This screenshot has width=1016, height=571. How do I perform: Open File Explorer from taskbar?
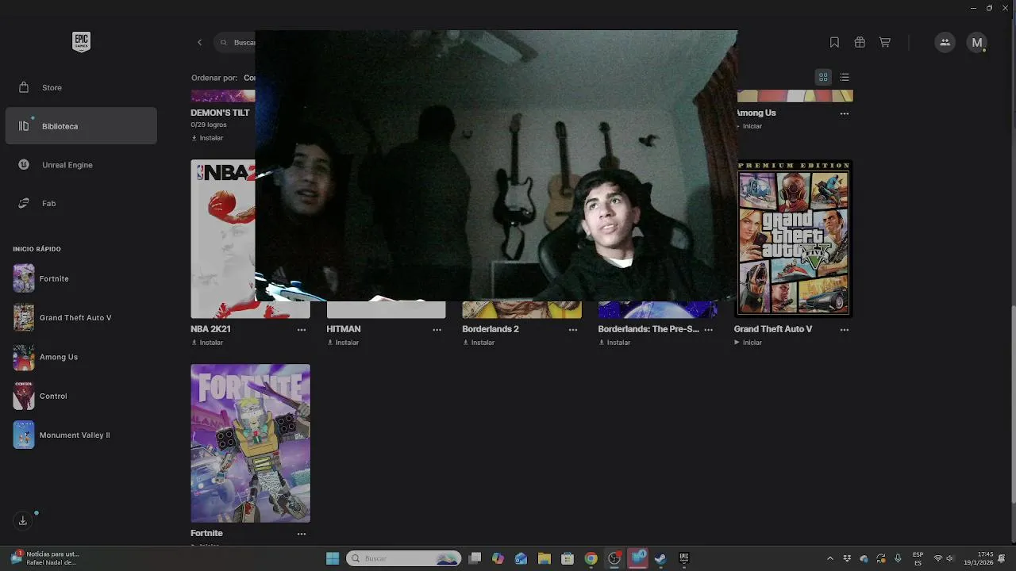pyautogui.click(x=545, y=558)
